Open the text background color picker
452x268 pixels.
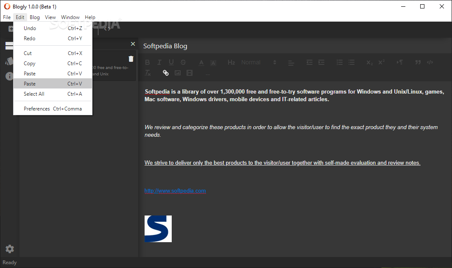213,63
